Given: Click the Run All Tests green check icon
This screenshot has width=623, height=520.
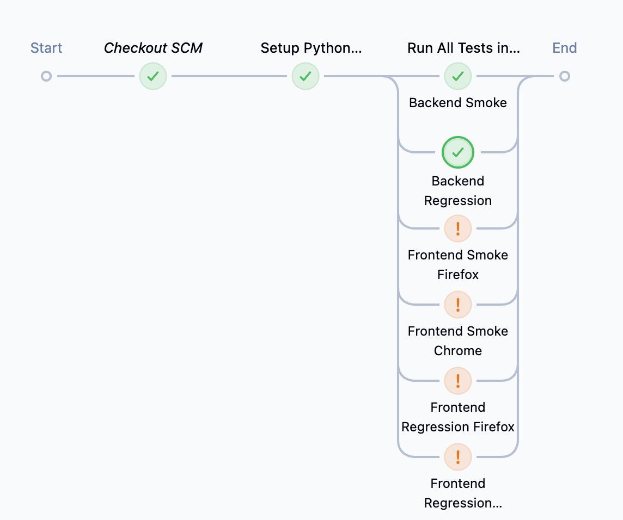Looking at the screenshot, I should 457,76.
